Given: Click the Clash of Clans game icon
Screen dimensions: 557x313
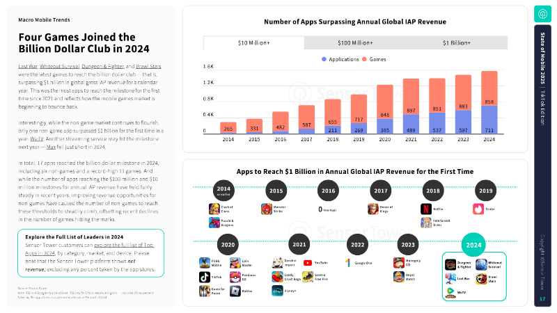Looking at the screenshot, I should 214,209.
